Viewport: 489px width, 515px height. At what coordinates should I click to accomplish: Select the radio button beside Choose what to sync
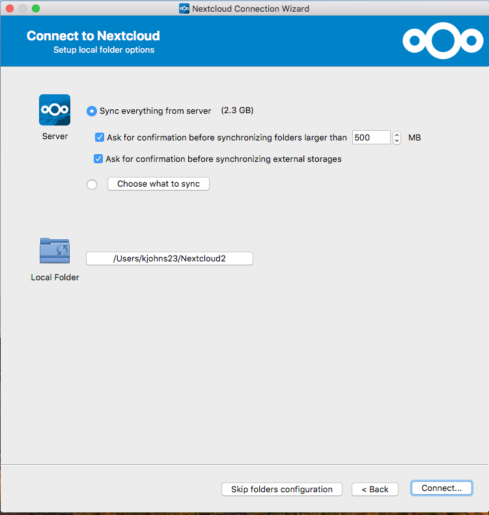click(92, 185)
